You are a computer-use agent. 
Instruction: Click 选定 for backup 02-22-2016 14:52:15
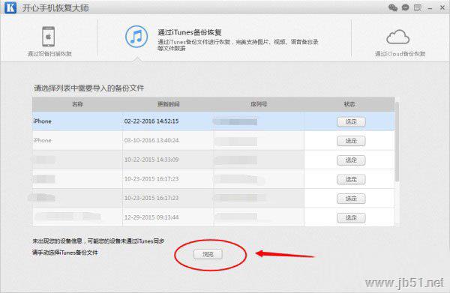[351, 121]
